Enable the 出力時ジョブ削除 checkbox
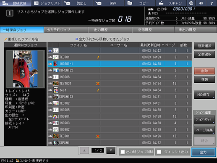 click(x=123, y=152)
